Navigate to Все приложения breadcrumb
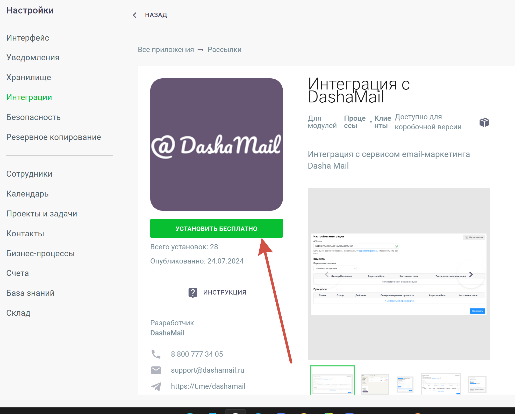 pyautogui.click(x=166, y=50)
